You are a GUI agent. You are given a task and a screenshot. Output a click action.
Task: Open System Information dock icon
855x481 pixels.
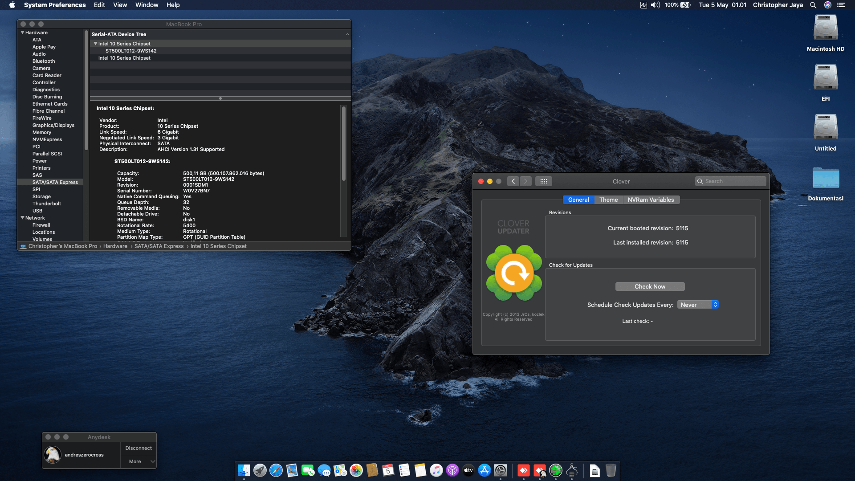click(x=572, y=470)
